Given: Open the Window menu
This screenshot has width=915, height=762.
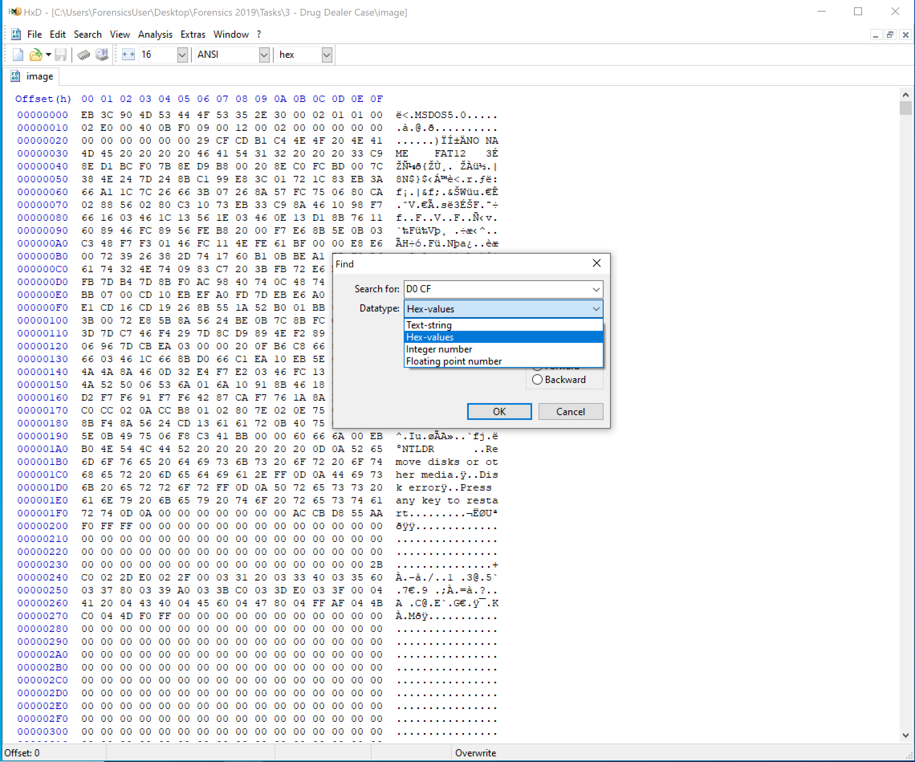Looking at the screenshot, I should tap(231, 35).
